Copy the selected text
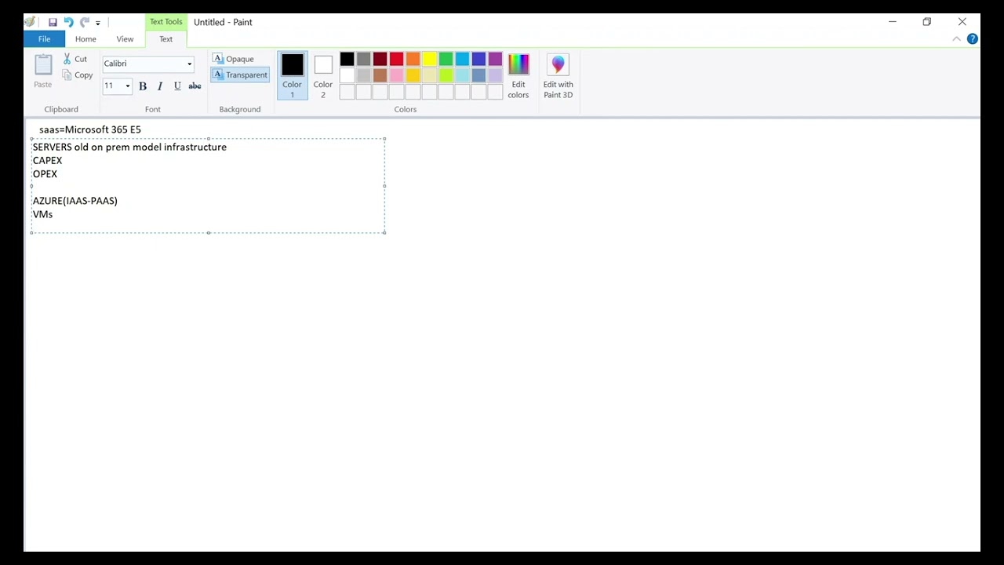This screenshot has width=1004, height=565. point(77,75)
